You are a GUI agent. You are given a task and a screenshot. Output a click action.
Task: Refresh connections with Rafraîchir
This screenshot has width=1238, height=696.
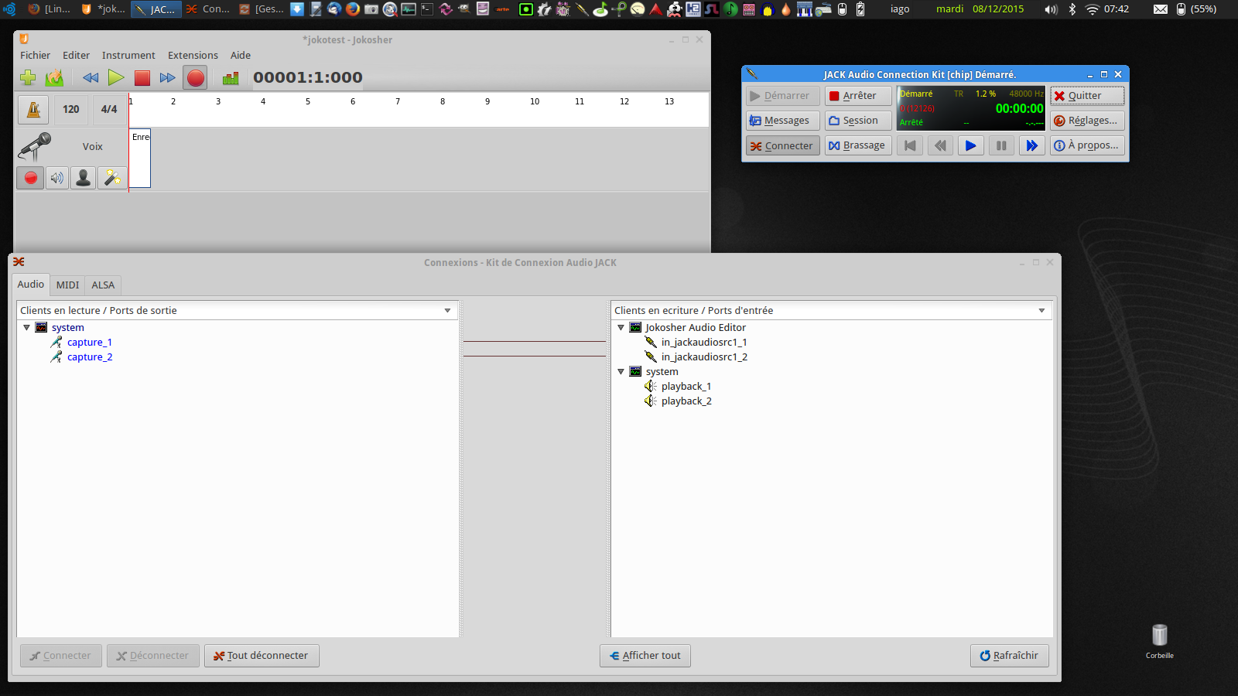(x=1010, y=656)
